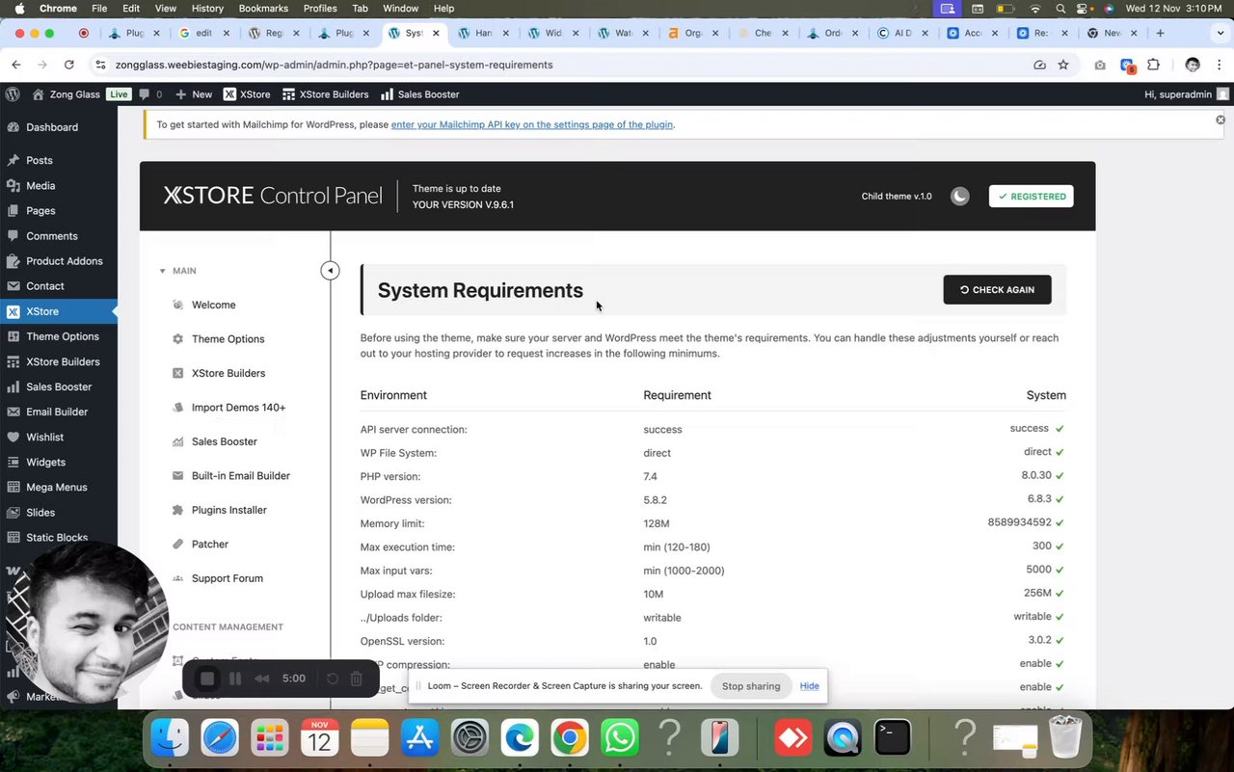Image resolution: width=1234 pixels, height=772 pixels.
Task: Open Widgets in the admin sidebar
Action: point(46,462)
